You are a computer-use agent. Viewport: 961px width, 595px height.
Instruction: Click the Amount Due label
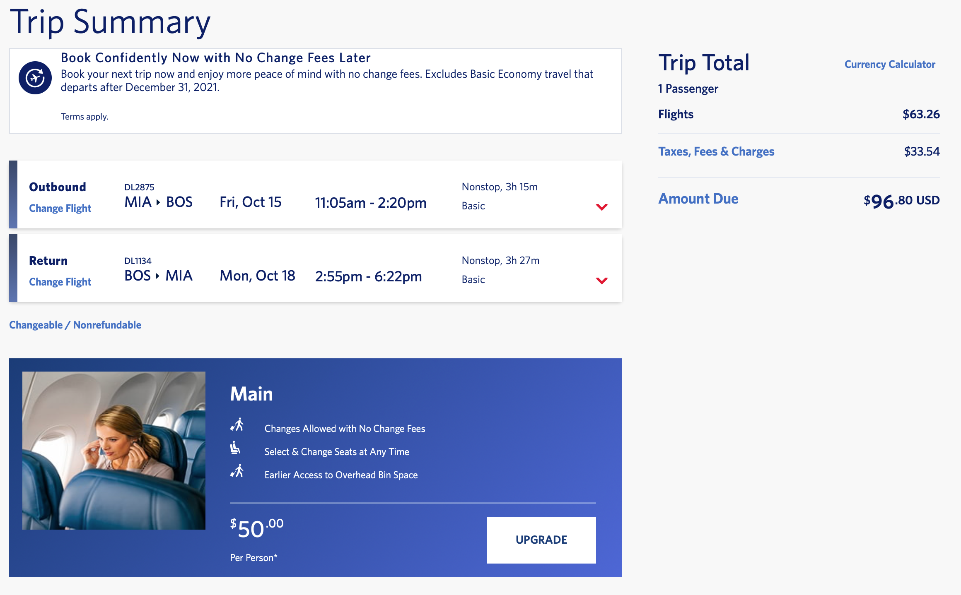click(x=698, y=199)
